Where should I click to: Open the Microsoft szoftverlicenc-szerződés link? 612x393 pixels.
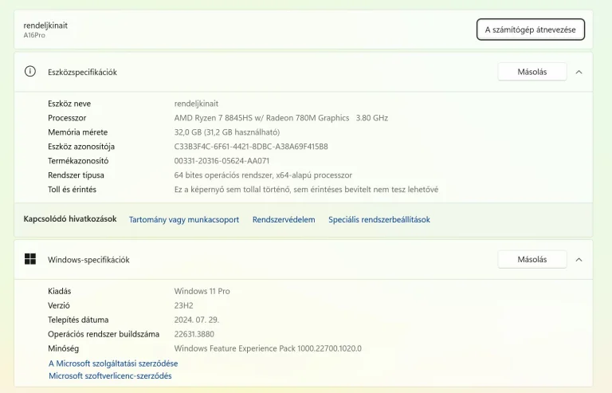[x=110, y=375]
